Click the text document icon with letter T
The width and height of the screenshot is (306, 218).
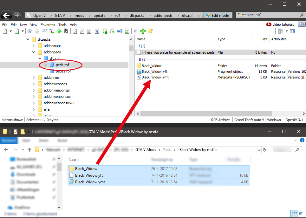97,31
